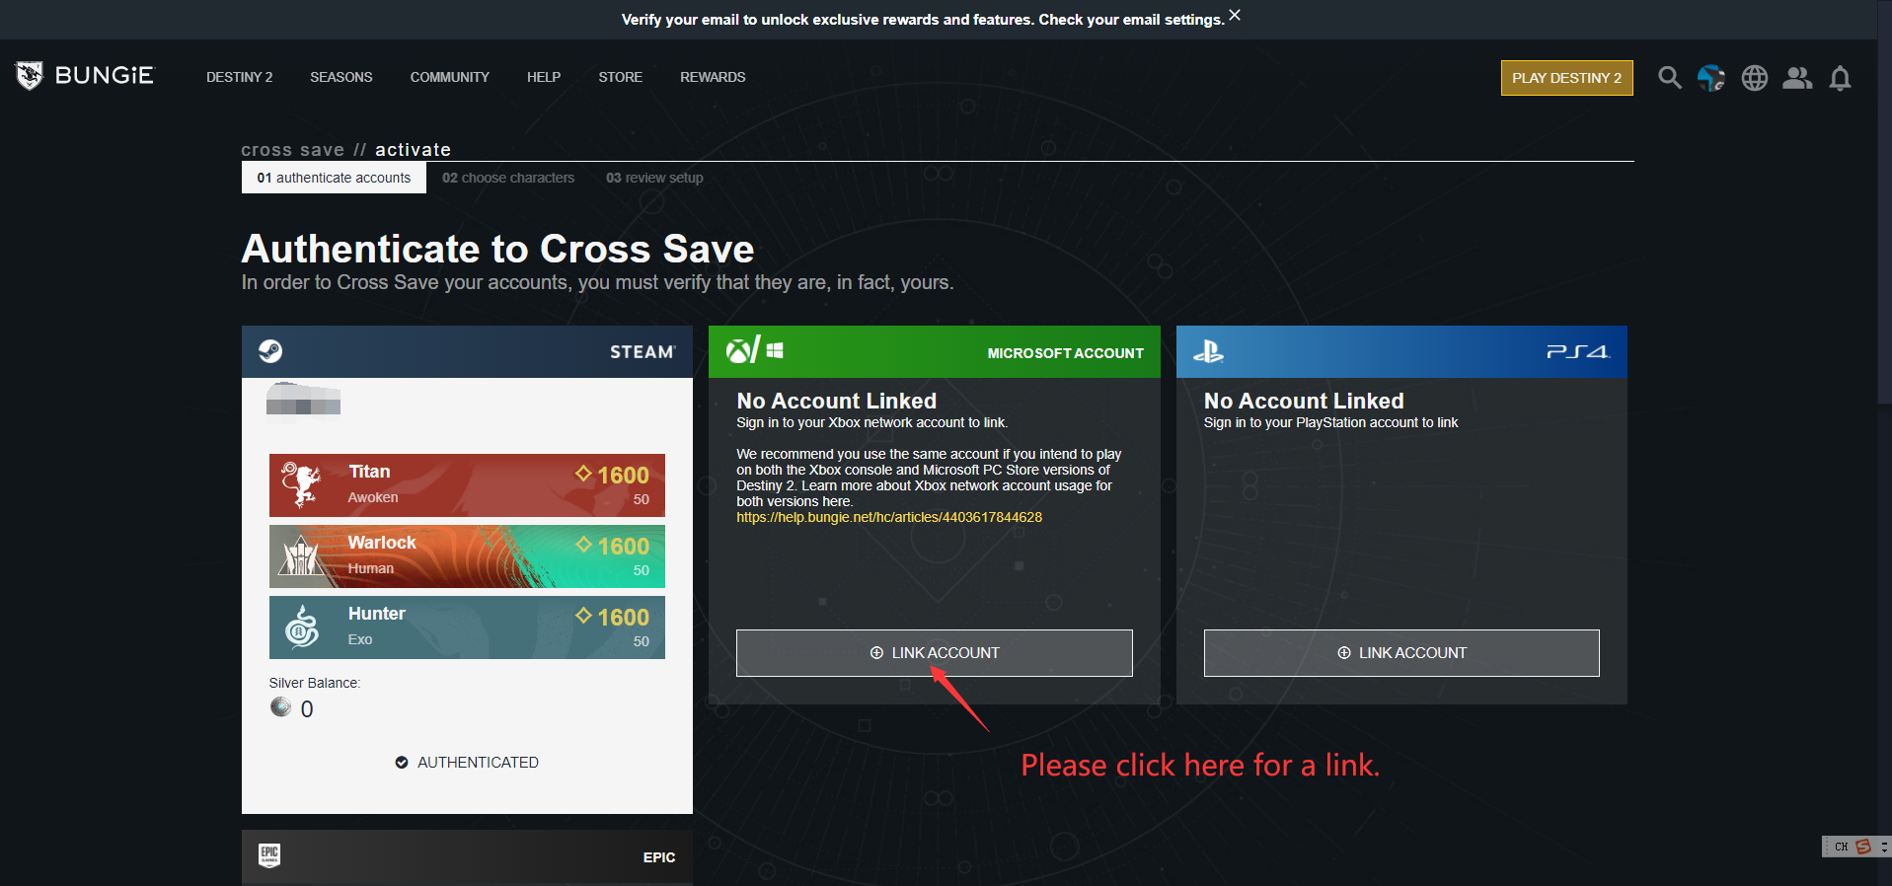Click the Microsoft Account header label
Image resolution: width=1892 pixels, height=886 pixels.
1066,353
